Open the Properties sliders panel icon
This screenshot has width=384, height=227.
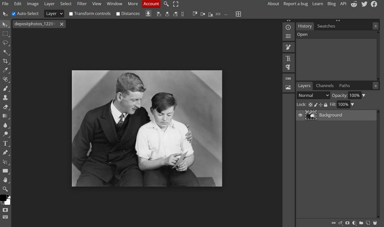pyautogui.click(x=288, y=36)
